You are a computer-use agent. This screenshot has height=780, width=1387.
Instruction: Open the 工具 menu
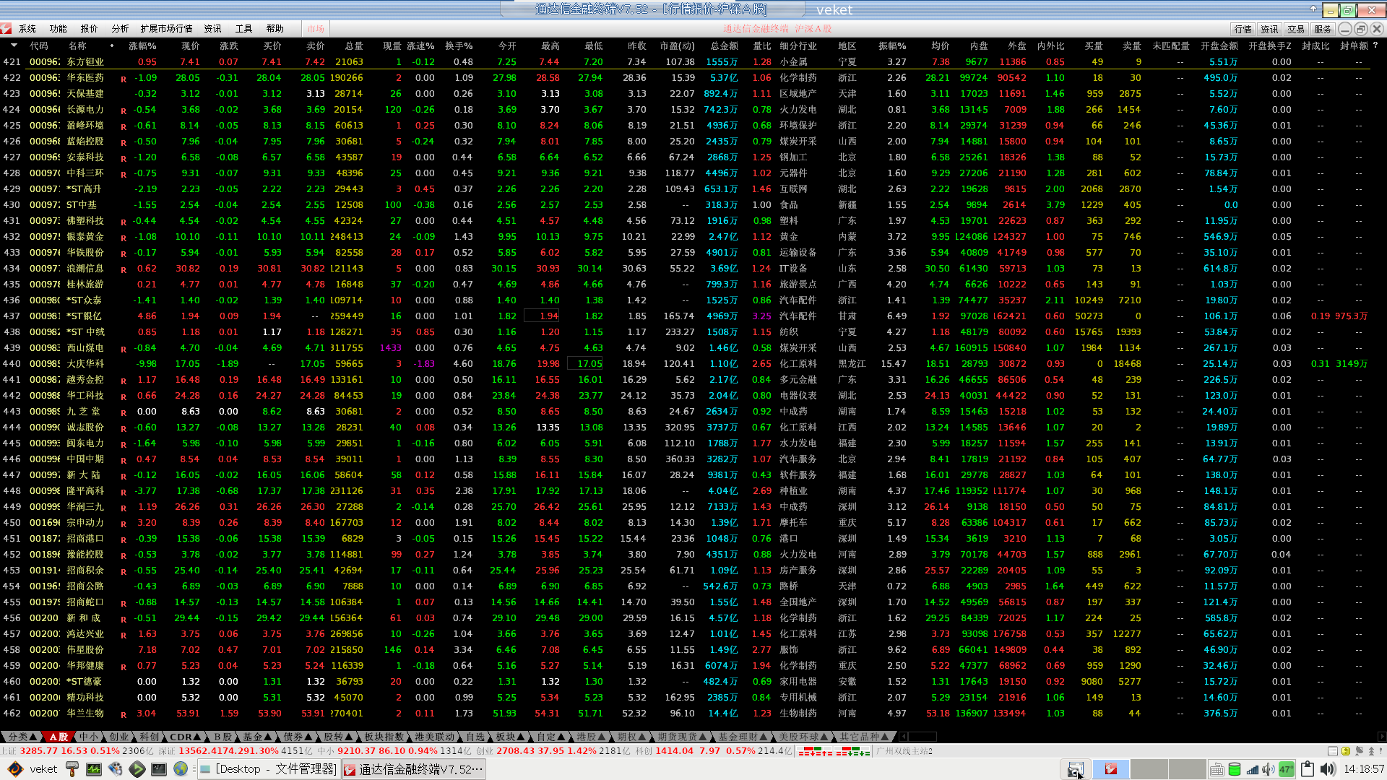(x=244, y=29)
